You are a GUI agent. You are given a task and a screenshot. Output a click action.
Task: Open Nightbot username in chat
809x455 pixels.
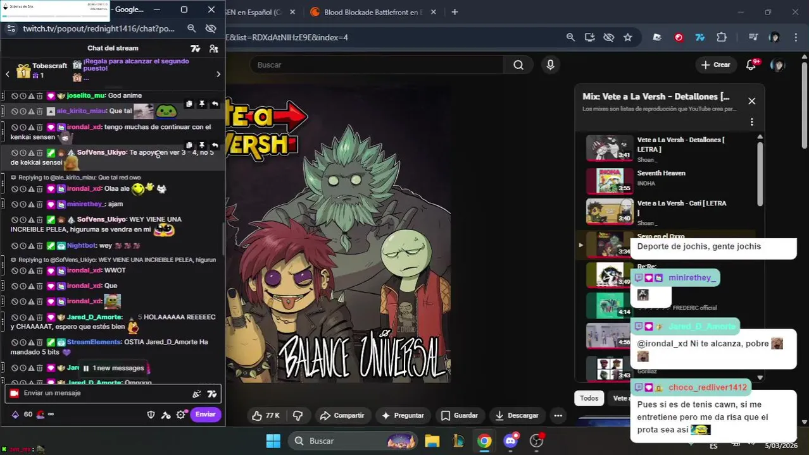81,245
